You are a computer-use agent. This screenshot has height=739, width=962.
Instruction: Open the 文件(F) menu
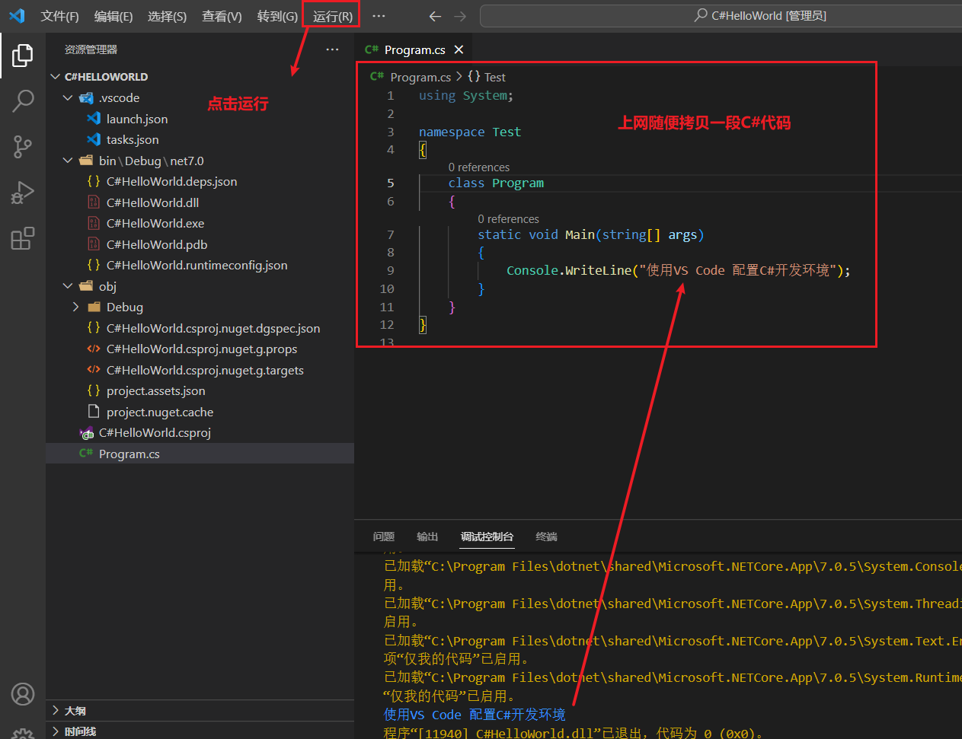(x=59, y=16)
